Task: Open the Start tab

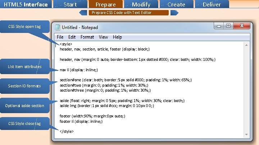Action: (70, 4)
